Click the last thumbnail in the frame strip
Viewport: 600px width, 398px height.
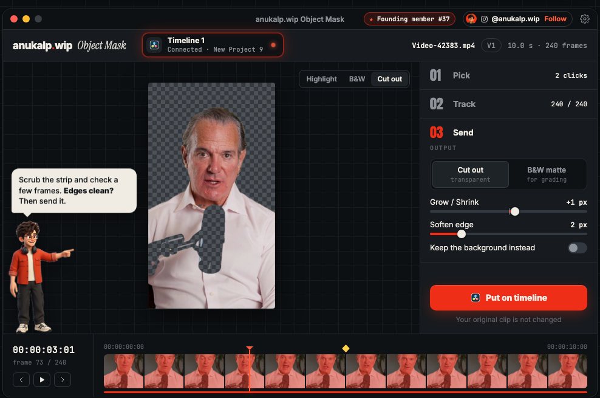pos(567,371)
